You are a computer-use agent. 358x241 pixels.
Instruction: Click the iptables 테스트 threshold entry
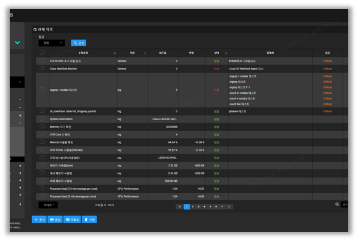[x=237, y=112]
